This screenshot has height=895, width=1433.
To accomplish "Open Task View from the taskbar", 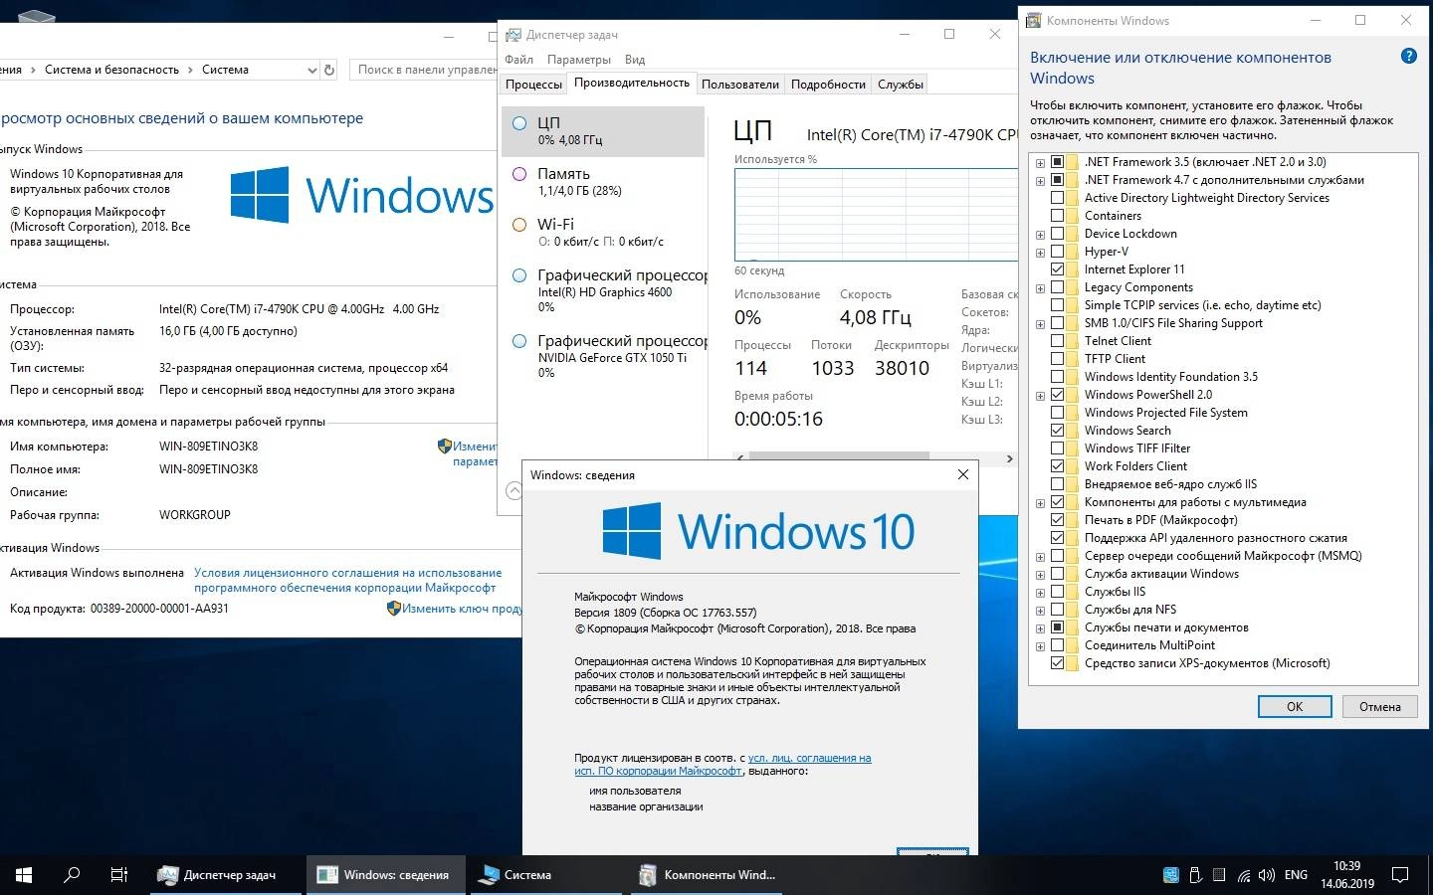I will pyautogui.click(x=119, y=875).
